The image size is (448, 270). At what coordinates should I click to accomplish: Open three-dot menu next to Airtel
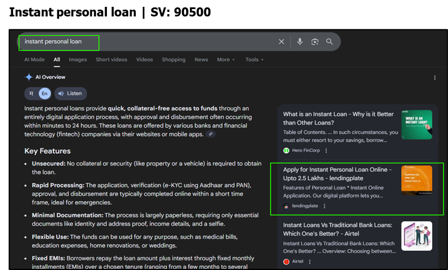click(x=310, y=261)
